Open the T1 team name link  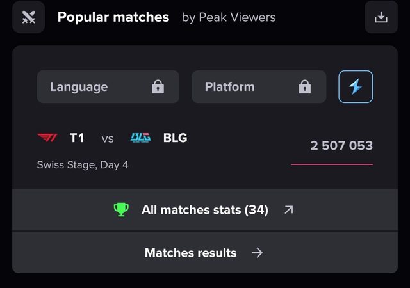click(x=77, y=138)
